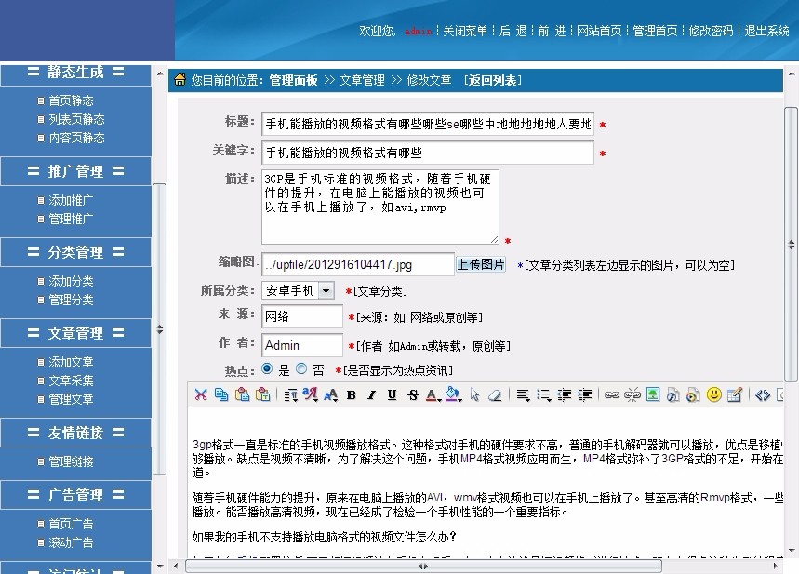Collapse the 广告管理 sidebar section header
Screen dimensions: 799x574
pyautogui.click(x=76, y=495)
